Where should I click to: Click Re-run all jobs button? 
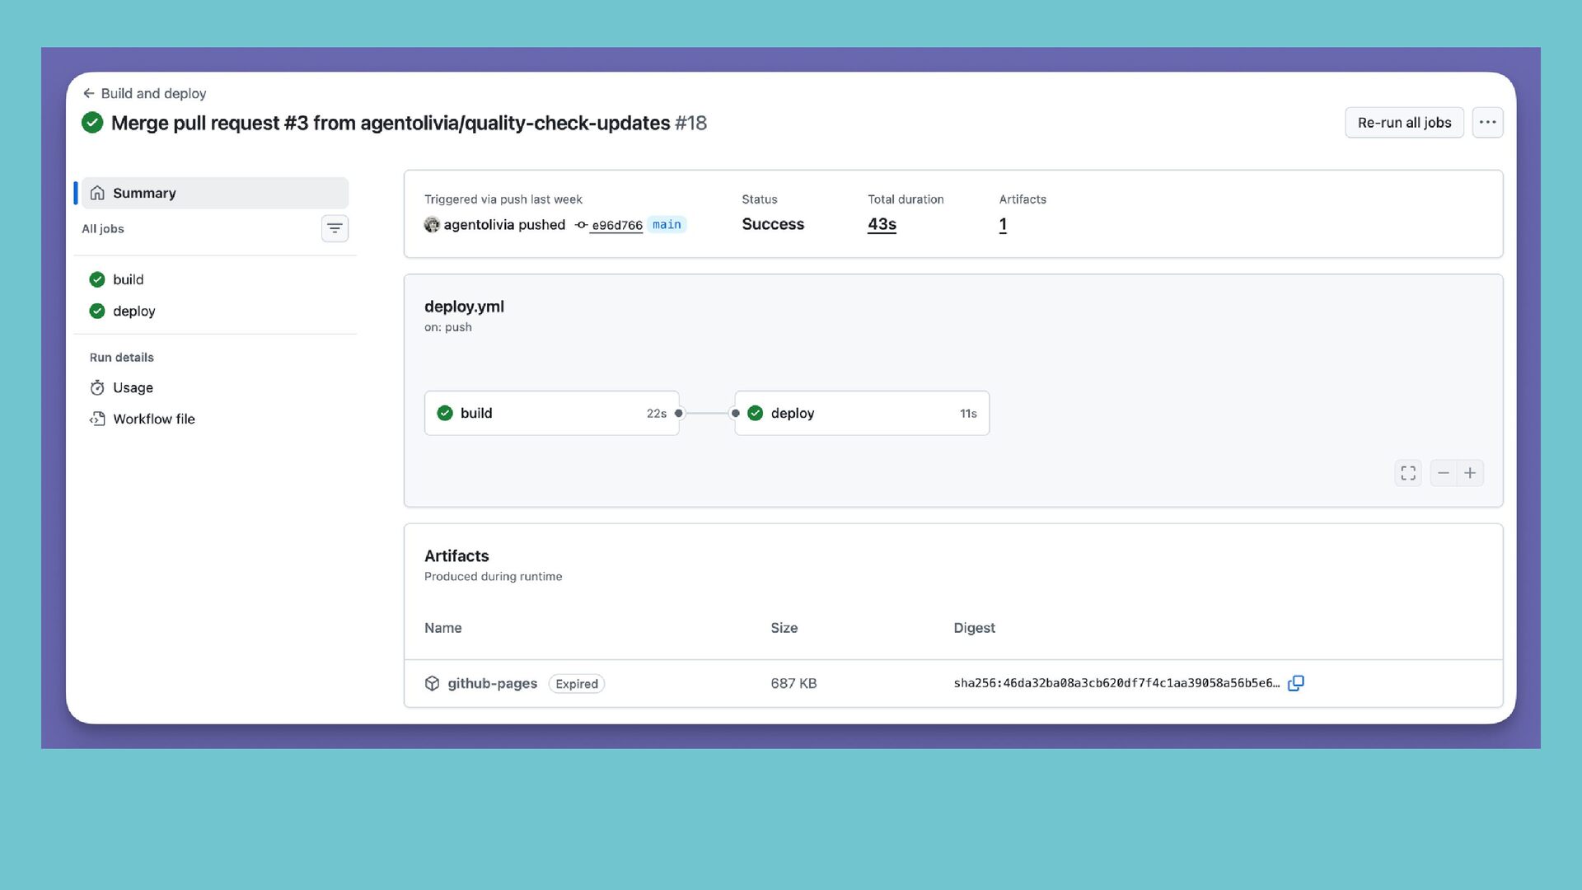[x=1404, y=123]
